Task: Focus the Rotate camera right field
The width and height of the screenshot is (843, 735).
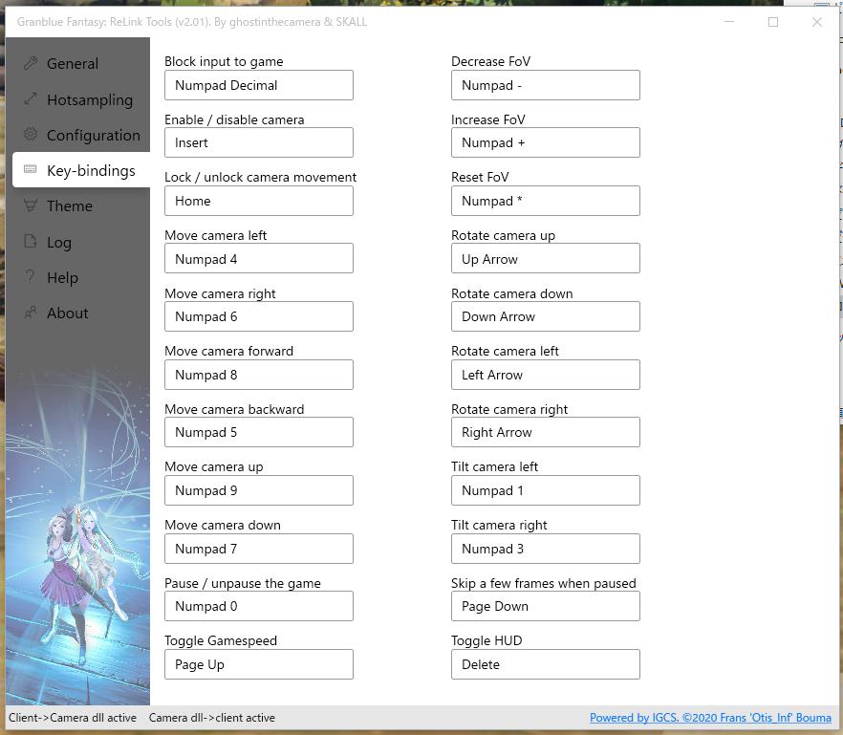Action: [x=545, y=432]
